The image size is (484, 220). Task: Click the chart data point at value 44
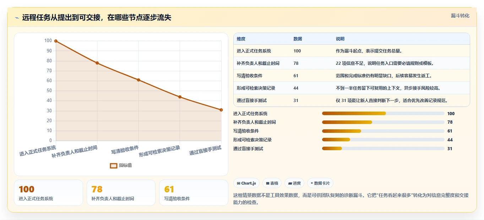point(180,97)
